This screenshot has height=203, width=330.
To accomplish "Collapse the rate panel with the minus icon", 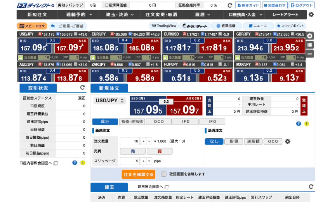I will (309, 54).
